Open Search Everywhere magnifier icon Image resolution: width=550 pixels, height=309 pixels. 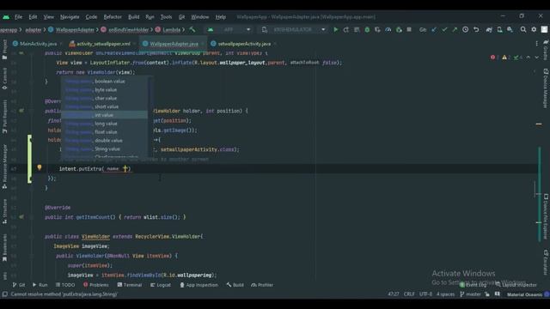coord(523,30)
